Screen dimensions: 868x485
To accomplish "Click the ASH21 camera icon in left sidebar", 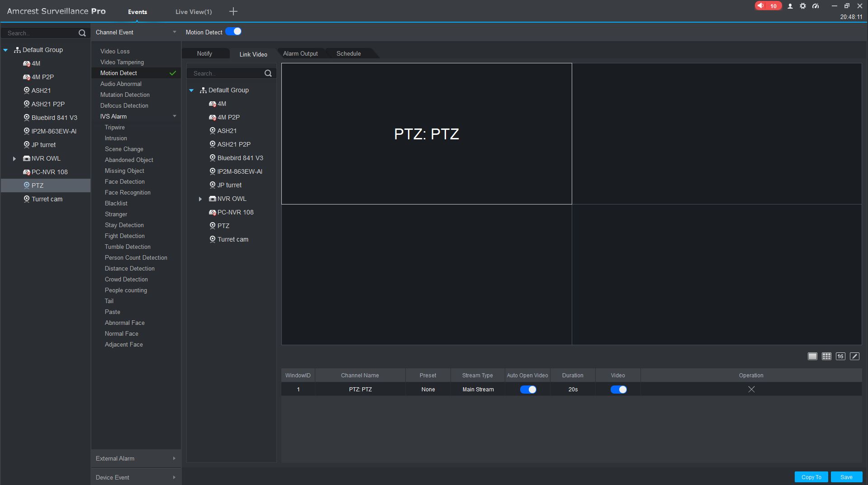I will coord(27,90).
